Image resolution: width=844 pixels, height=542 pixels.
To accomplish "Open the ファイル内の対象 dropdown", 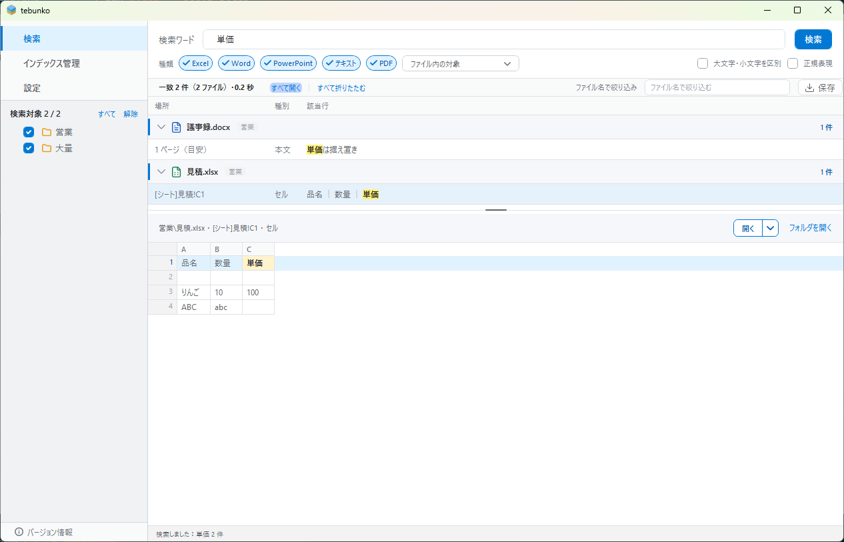I will coord(461,63).
